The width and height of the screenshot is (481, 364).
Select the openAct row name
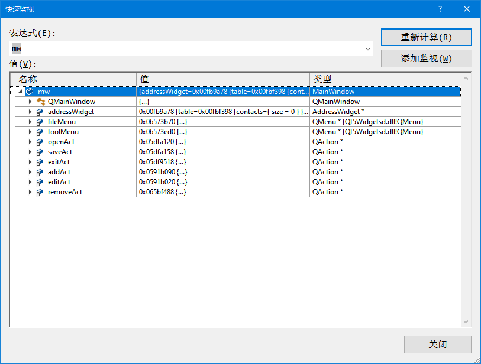click(61, 142)
